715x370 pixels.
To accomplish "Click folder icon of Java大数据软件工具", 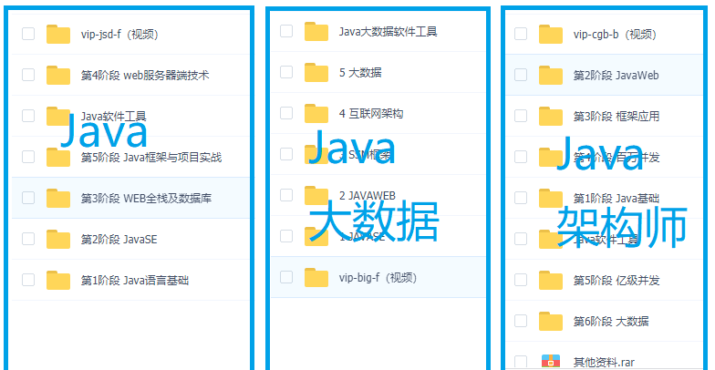I will 316,31.
